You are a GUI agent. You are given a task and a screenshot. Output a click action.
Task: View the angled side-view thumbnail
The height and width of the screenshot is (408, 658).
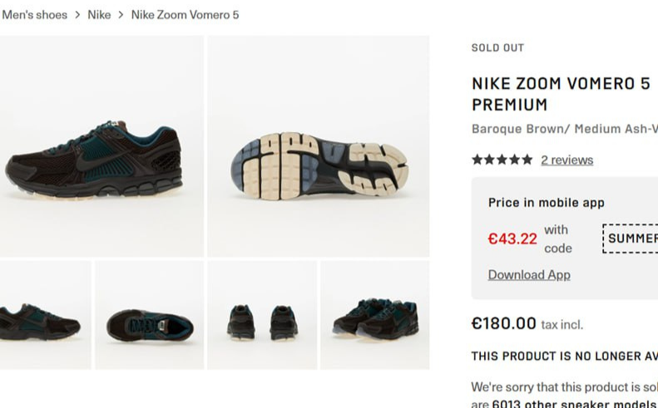[x=45, y=315]
